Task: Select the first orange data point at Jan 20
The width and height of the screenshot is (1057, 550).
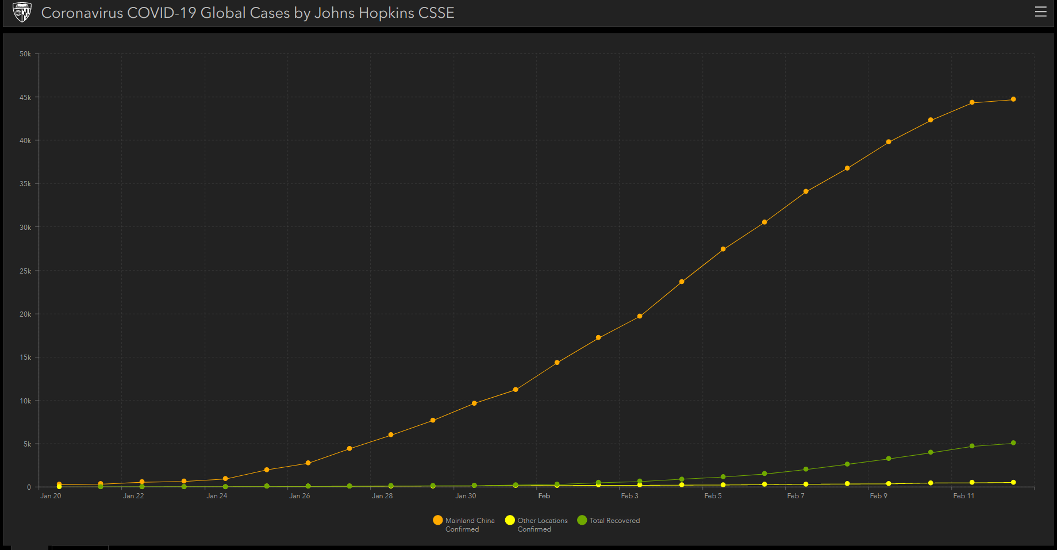Action: click(x=59, y=484)
